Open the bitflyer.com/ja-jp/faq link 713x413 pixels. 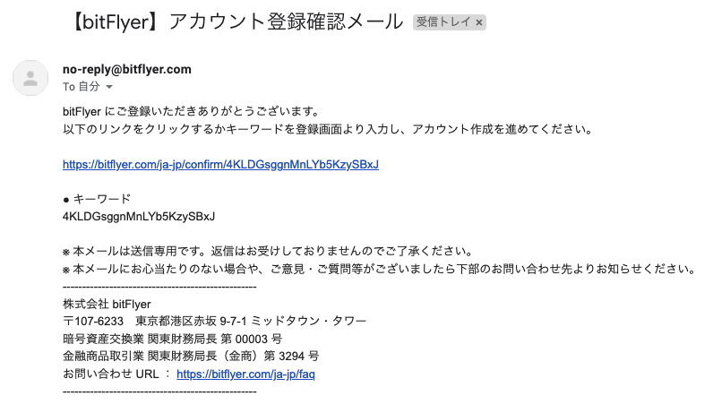tap(245, 374)
